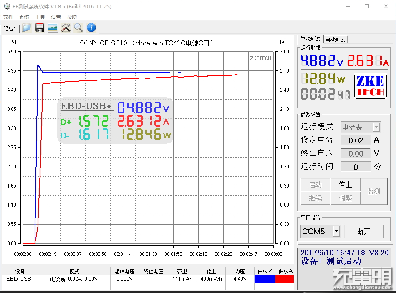The height and width of the screenshot is (293, 396).
Task: Open the 系统 menu
Action: pos(24,17)
